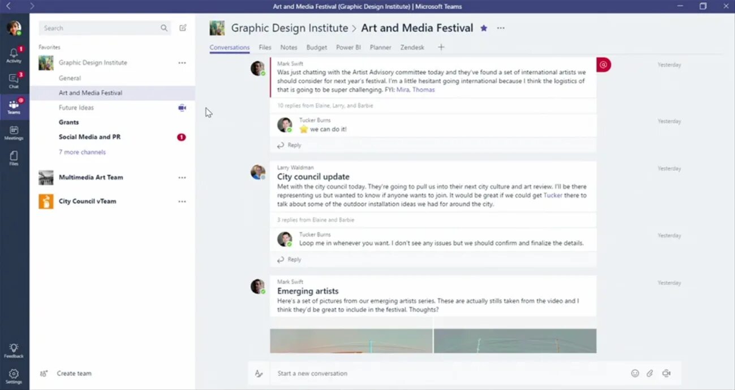The width and height of the screenshot is (735, 390).
Task: Expand 10 replies from Elaine, Larry, and Barbie
Action: coord(325,106)
